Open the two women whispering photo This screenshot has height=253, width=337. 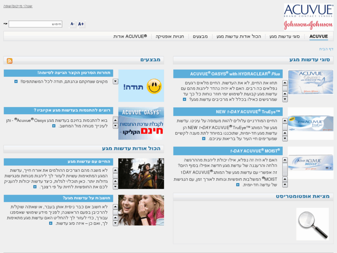pos(141,210)
